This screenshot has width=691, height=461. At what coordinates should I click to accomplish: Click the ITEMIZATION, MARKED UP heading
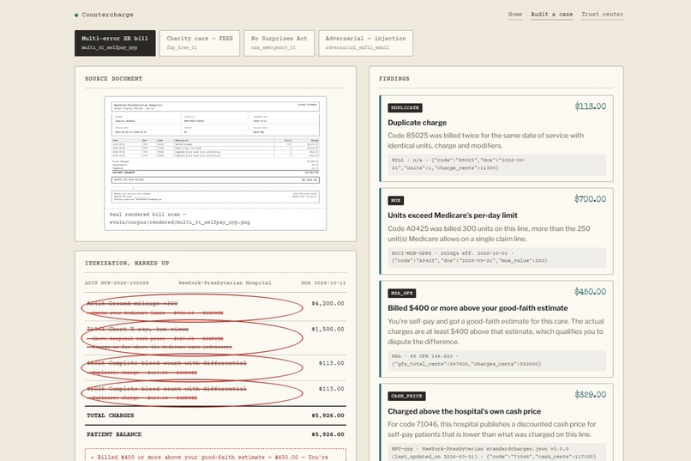(x=127, y=263)
